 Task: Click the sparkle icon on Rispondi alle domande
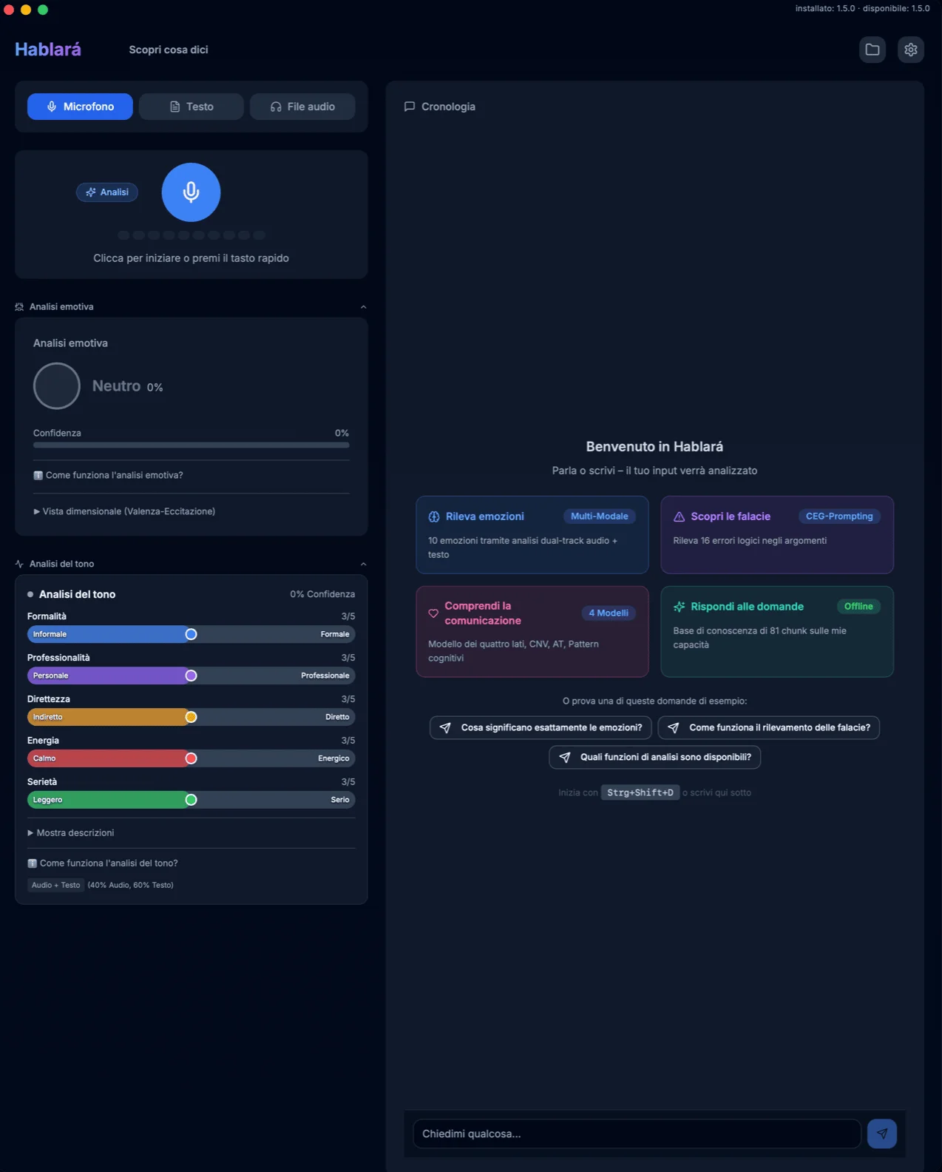[679, 607]
